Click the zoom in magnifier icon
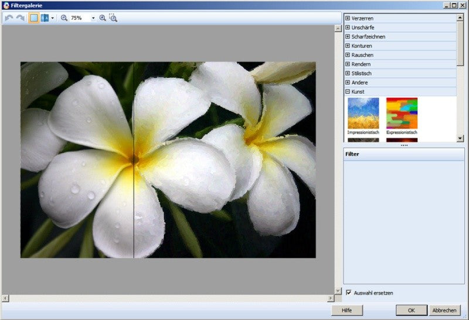Image resolution: width=469 pixels, height=320 pixels. pos(103,18)
